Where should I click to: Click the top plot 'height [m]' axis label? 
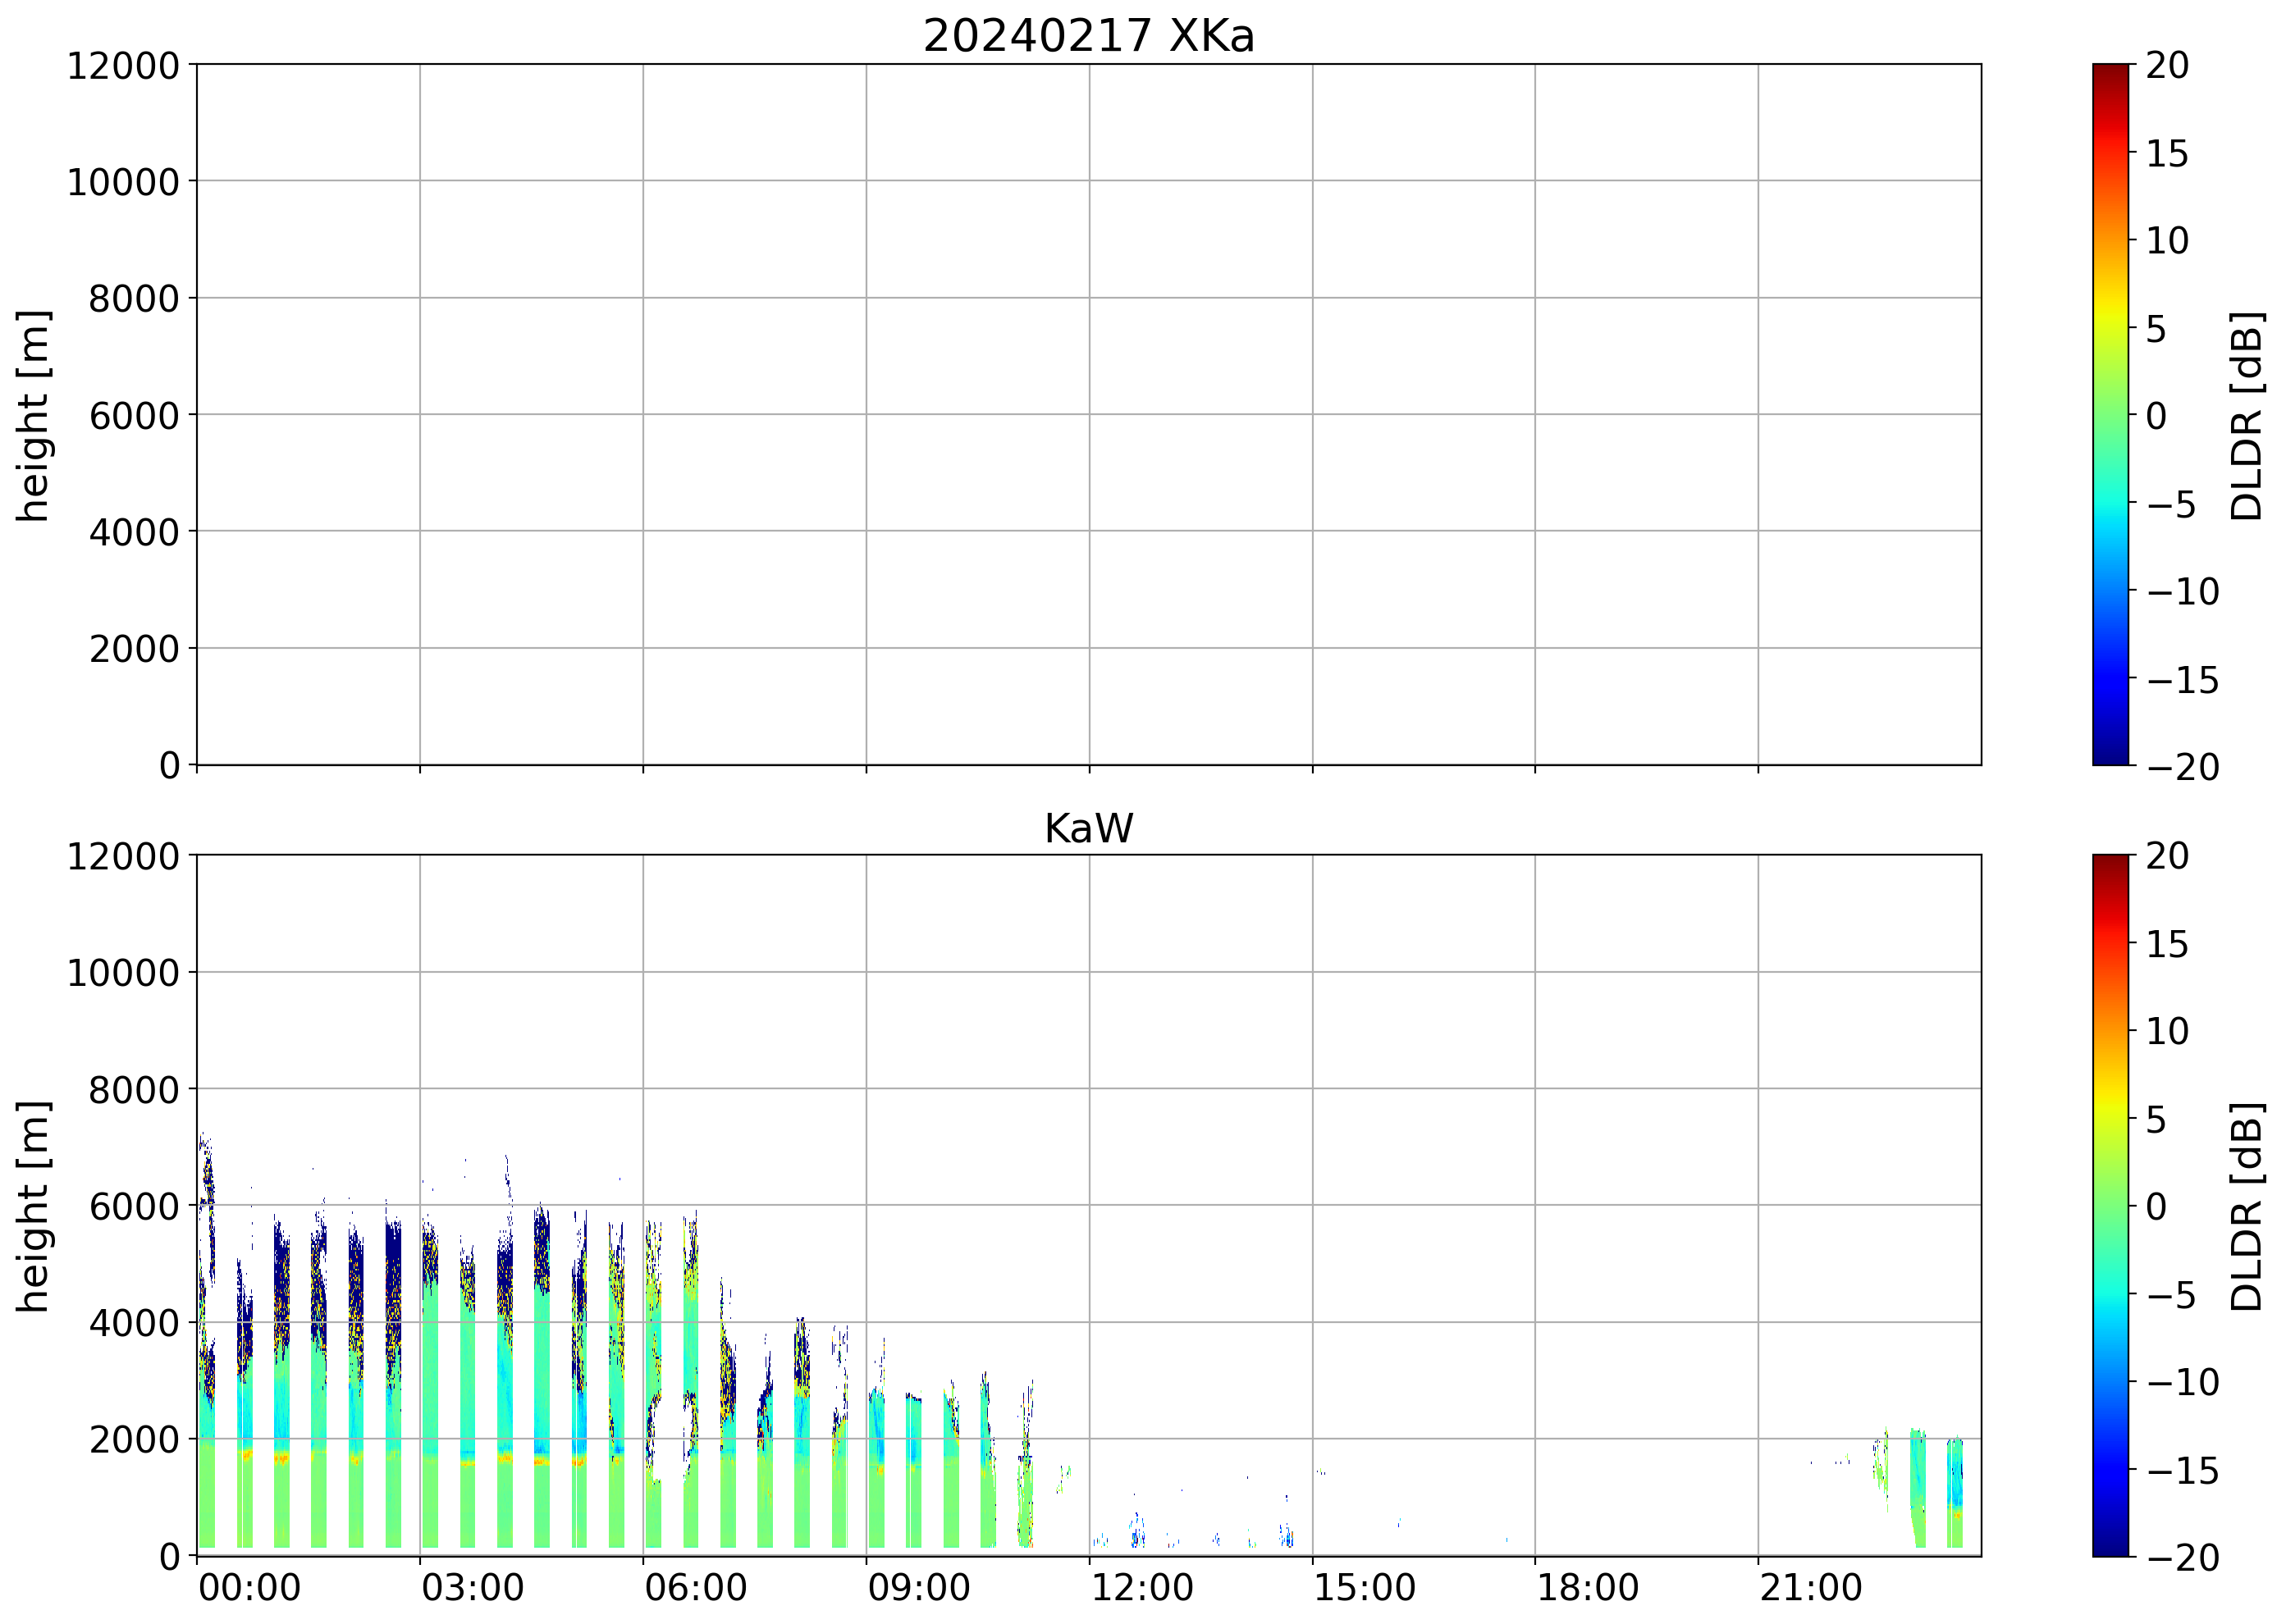[33, 415]
